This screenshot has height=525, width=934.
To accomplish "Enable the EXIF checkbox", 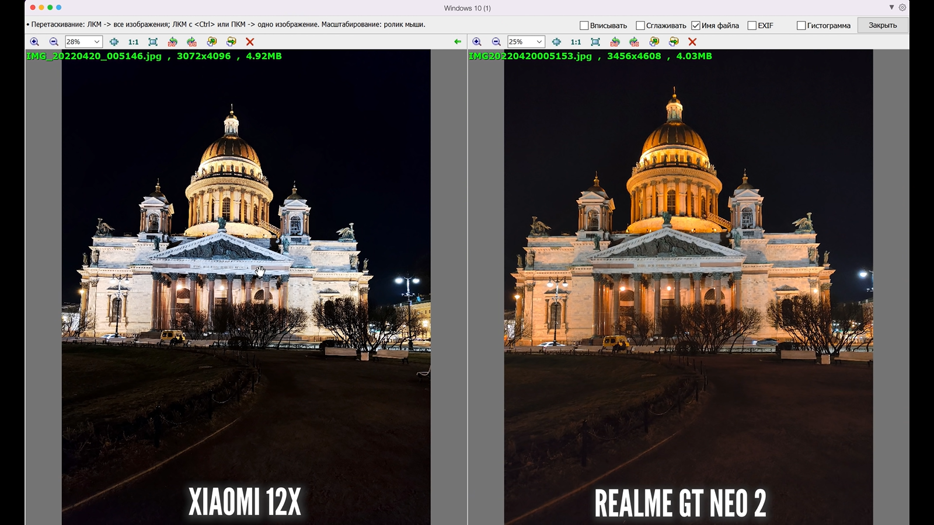I will click(x=752, y=26).
